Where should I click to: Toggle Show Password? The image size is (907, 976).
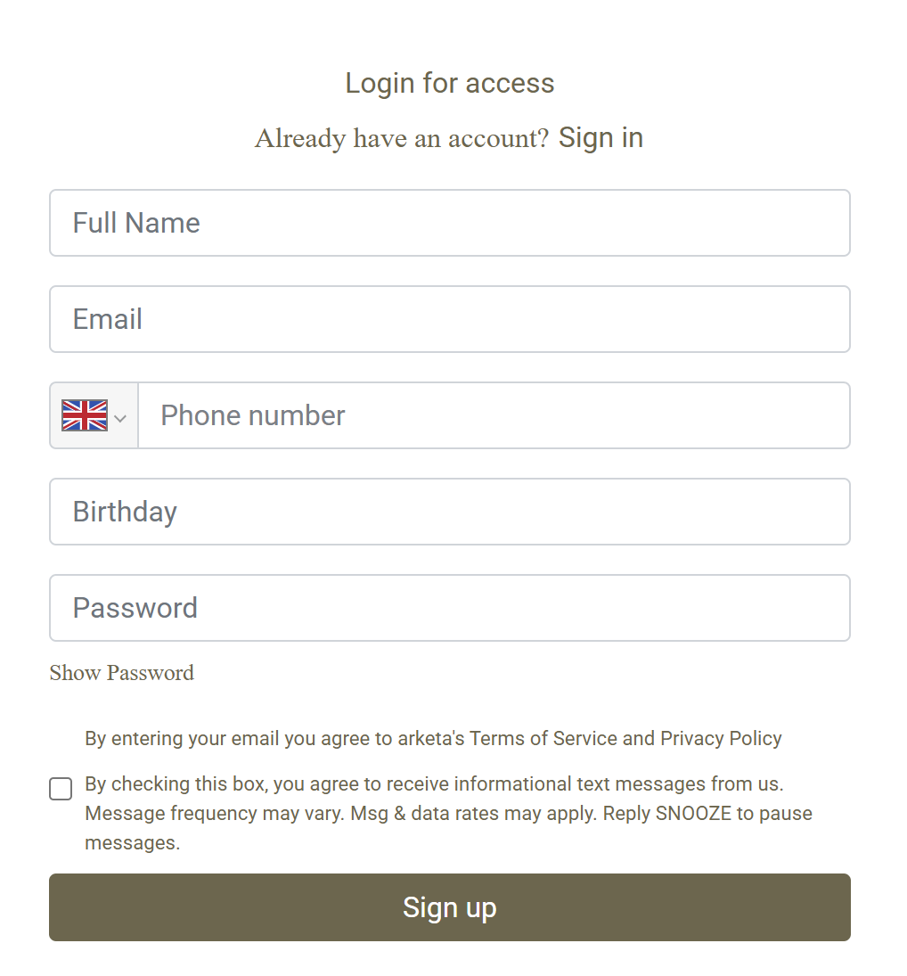coord(121,673)
